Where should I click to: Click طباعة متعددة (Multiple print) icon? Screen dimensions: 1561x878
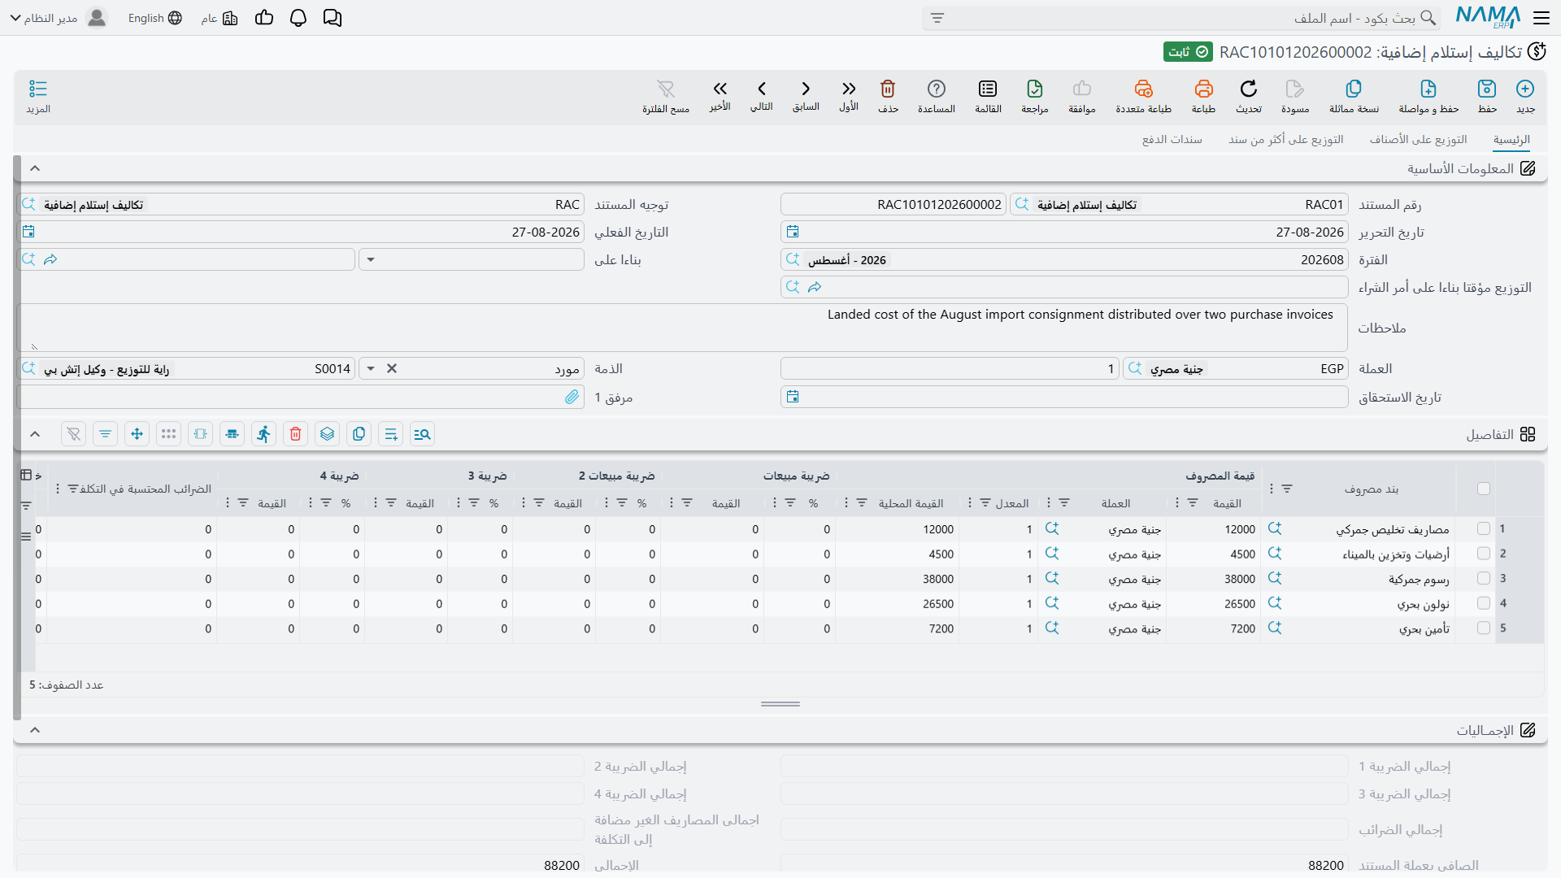pos(1144,89)
